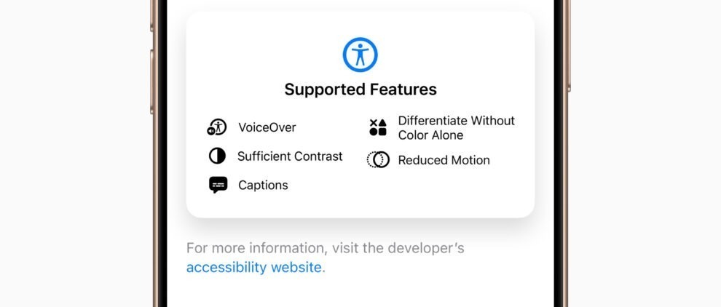Select the Reduced Motion label
Screen dimensions: 721x307
(444, 160)
